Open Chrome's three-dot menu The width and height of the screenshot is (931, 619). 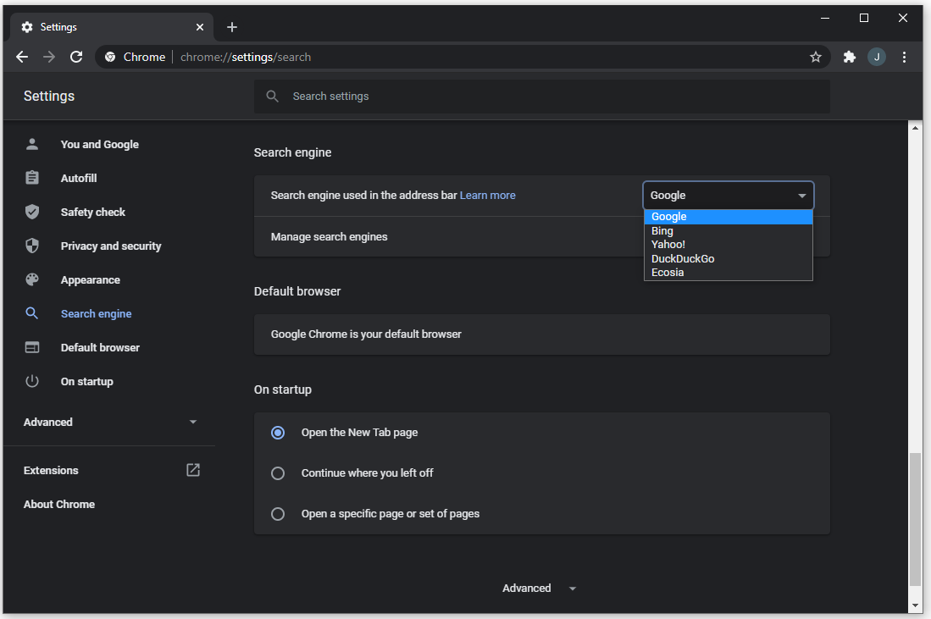pos(905,57)
